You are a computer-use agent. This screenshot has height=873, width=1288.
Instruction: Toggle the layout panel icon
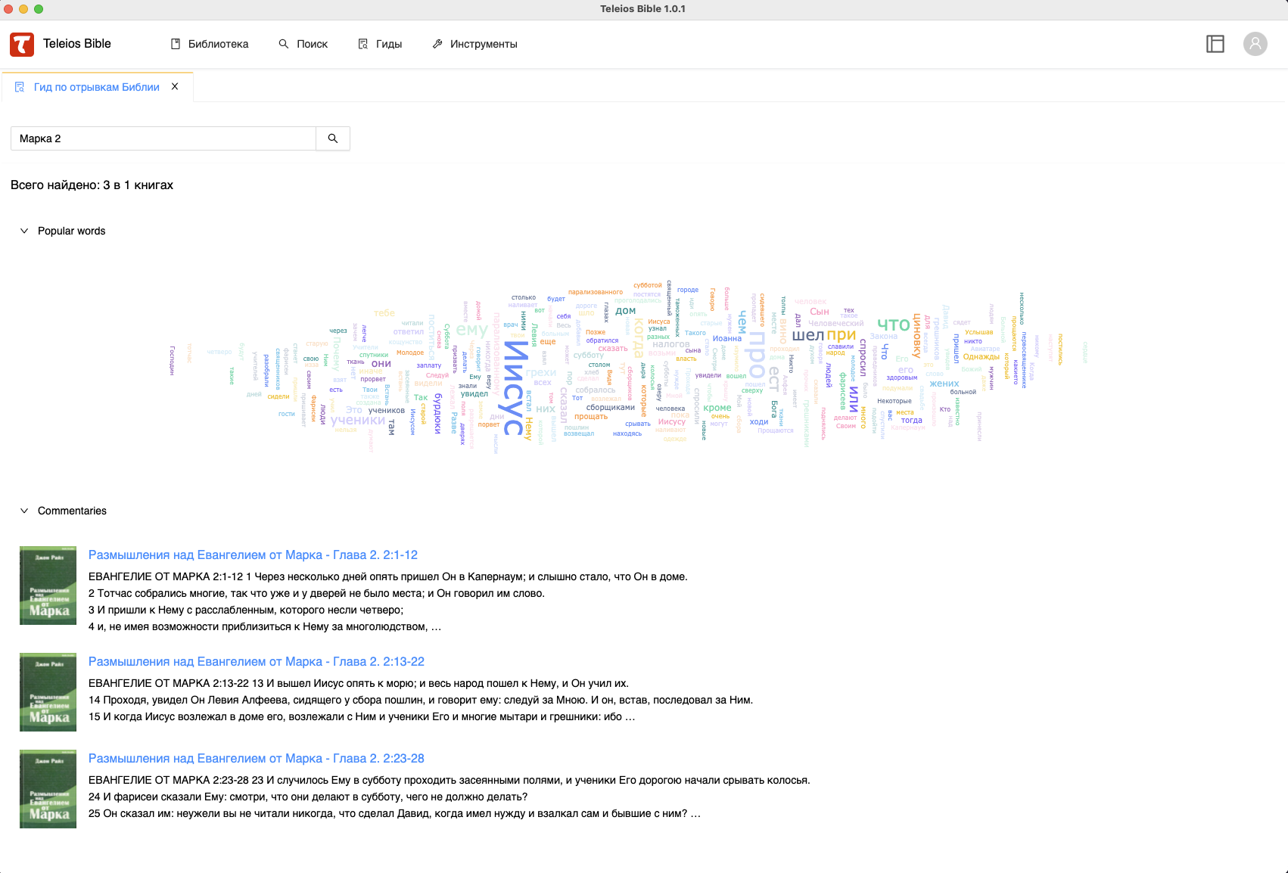point(1215,44)
